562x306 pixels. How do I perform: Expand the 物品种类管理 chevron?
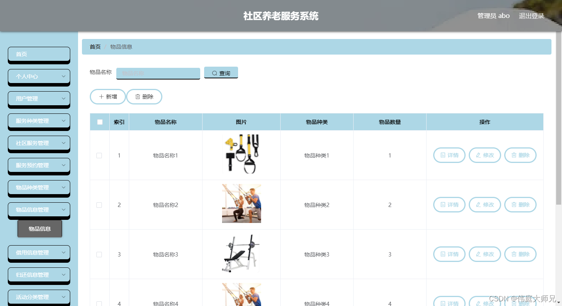(64, 187)
